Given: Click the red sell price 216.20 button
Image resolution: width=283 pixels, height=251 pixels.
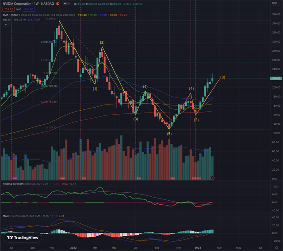Looking at the screenshot, I should click(x=8, y=9).
